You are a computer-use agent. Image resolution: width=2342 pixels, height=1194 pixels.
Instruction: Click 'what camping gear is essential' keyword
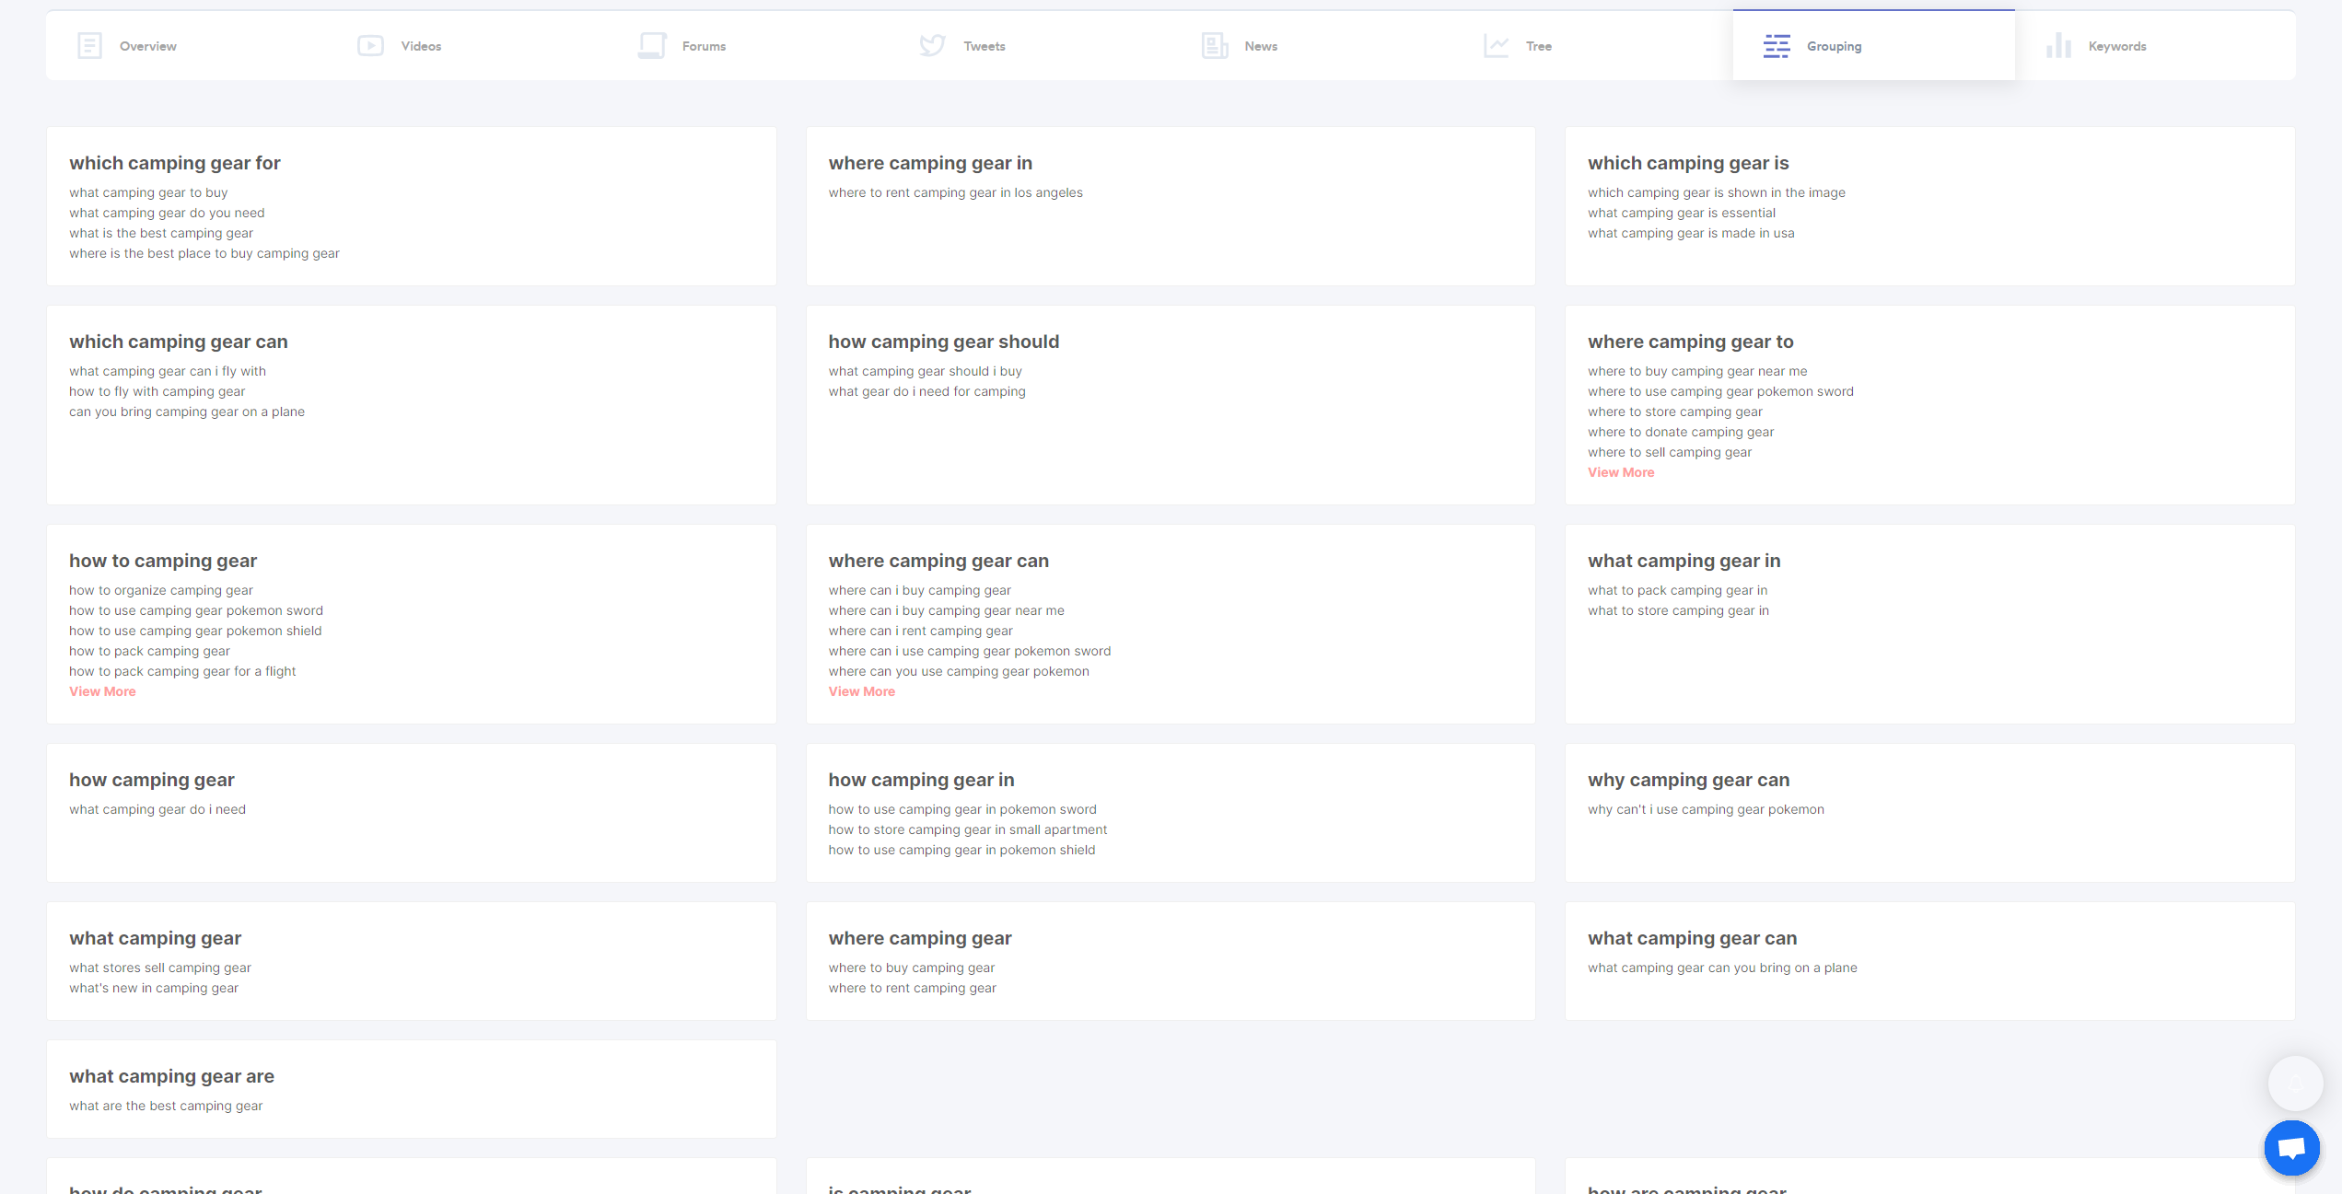coord(1681,213)
